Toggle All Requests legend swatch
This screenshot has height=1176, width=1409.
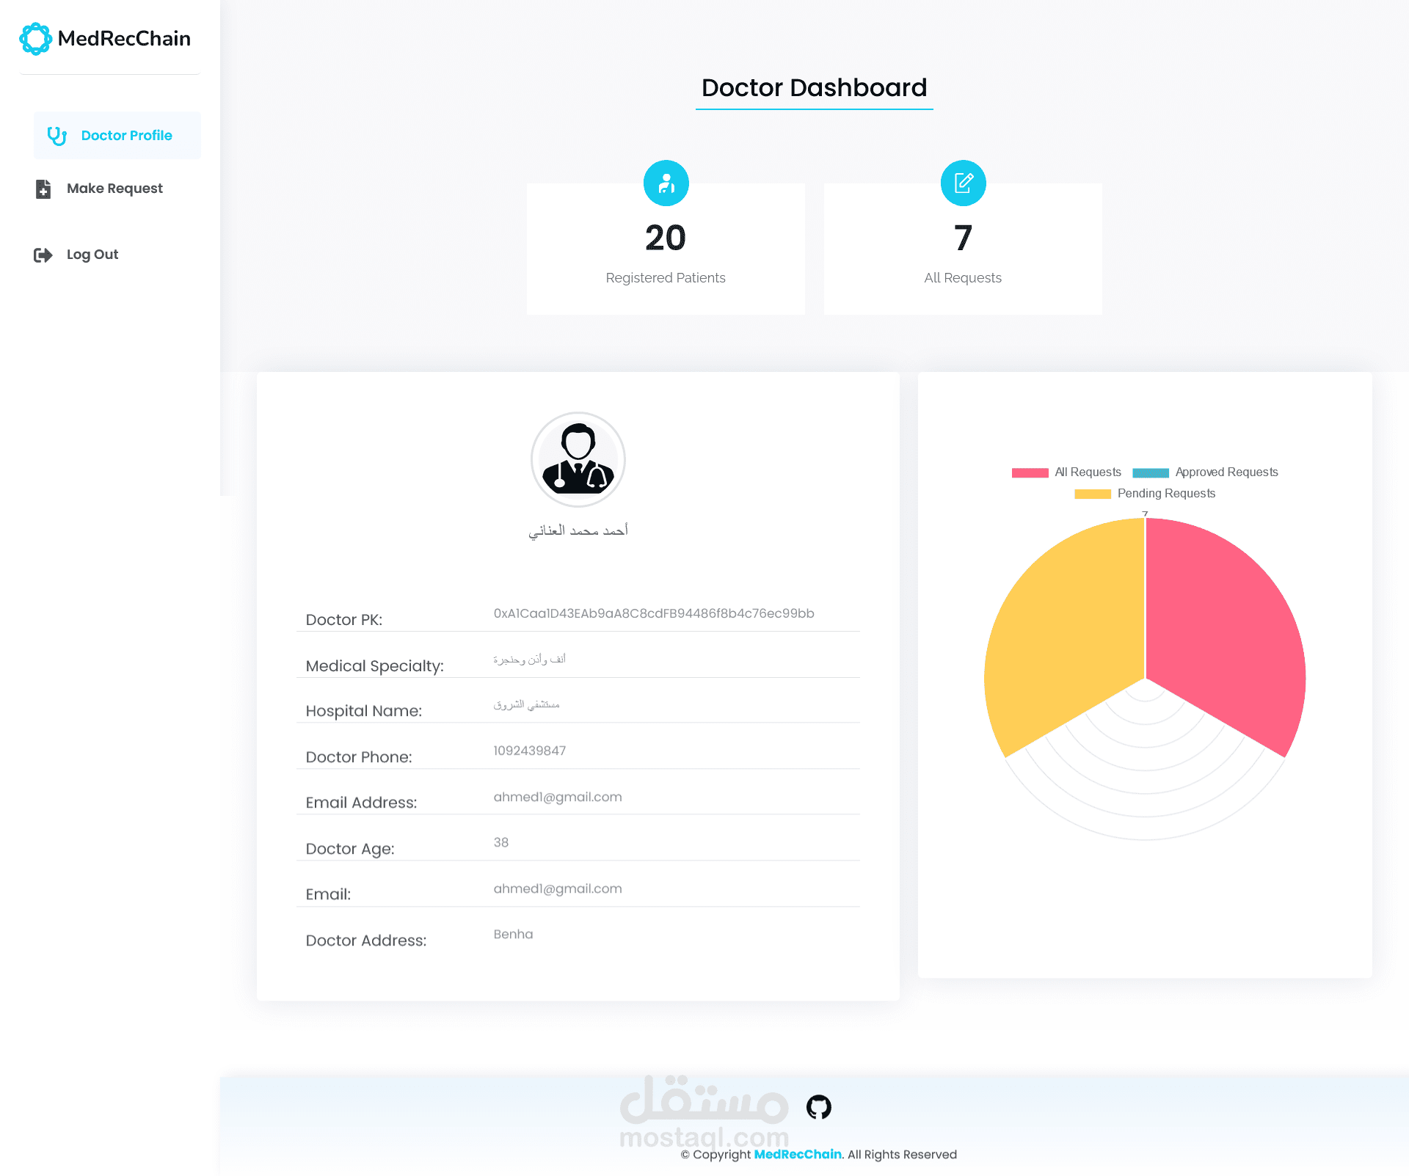click(x=1030, y=472)
